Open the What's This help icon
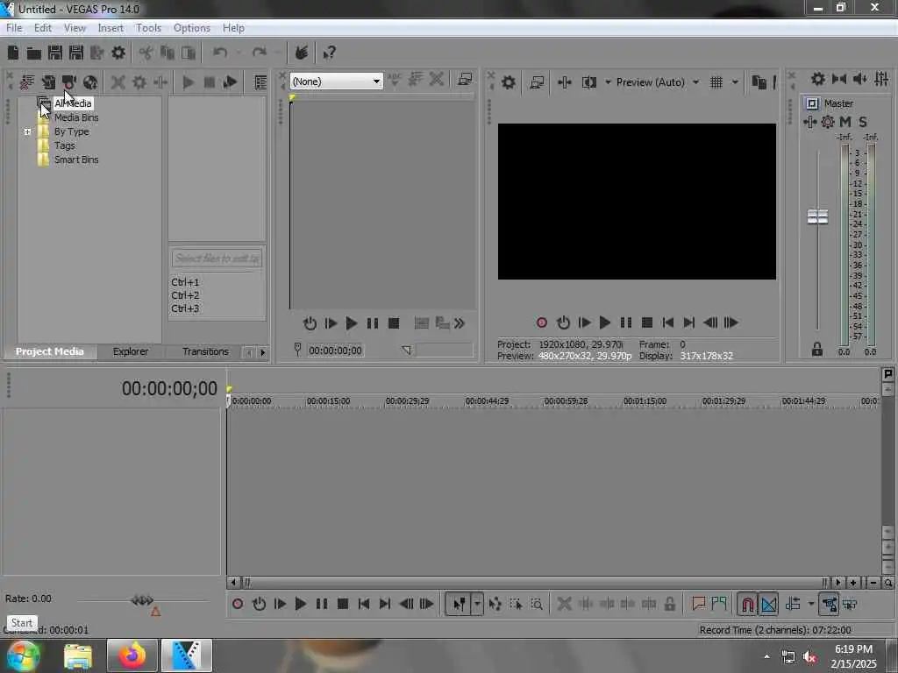This screenshot has height=673, width=898. [x=329, y=53]
